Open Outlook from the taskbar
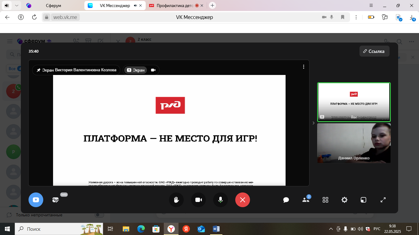 coord(201,229)
